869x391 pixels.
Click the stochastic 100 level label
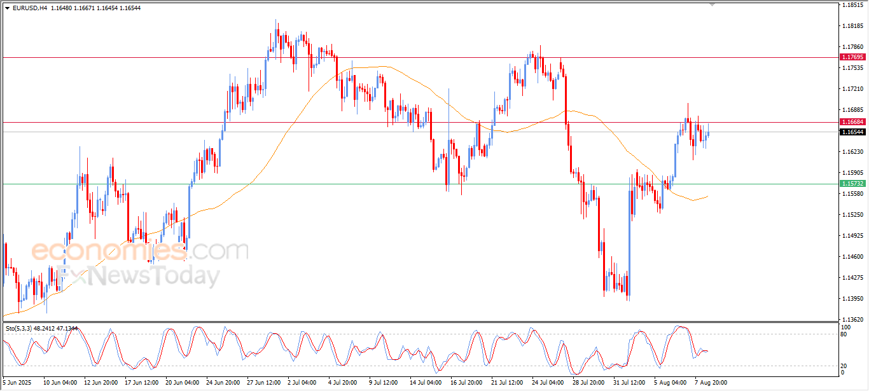click(845, 326)
